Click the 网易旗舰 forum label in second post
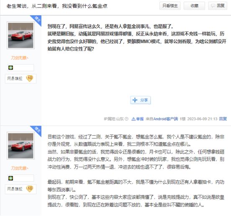 pyautogui.click(x=15, y=189)
